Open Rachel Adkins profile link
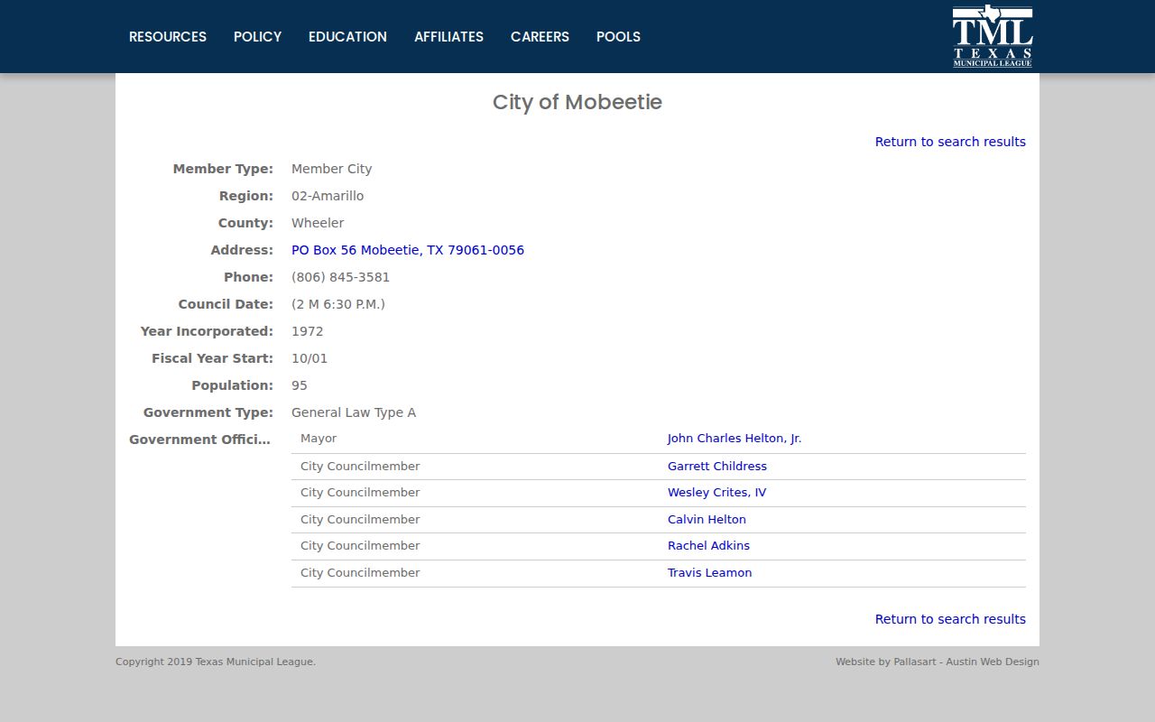 [x=708, y=546]
